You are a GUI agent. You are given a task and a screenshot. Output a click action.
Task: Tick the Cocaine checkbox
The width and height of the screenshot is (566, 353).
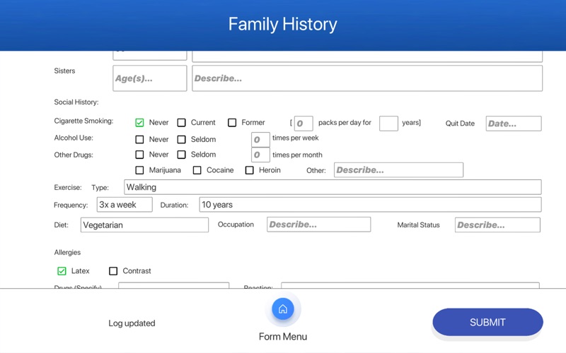(197, 170)
